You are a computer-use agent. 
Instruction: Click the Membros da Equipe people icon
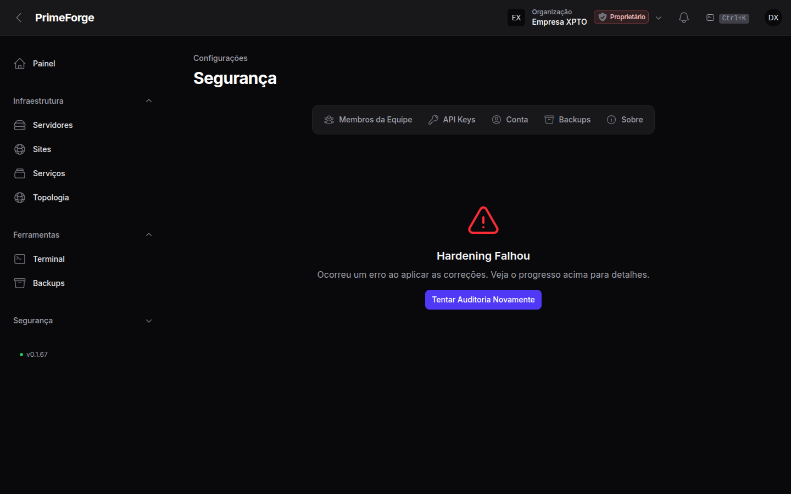click(329, 120)
